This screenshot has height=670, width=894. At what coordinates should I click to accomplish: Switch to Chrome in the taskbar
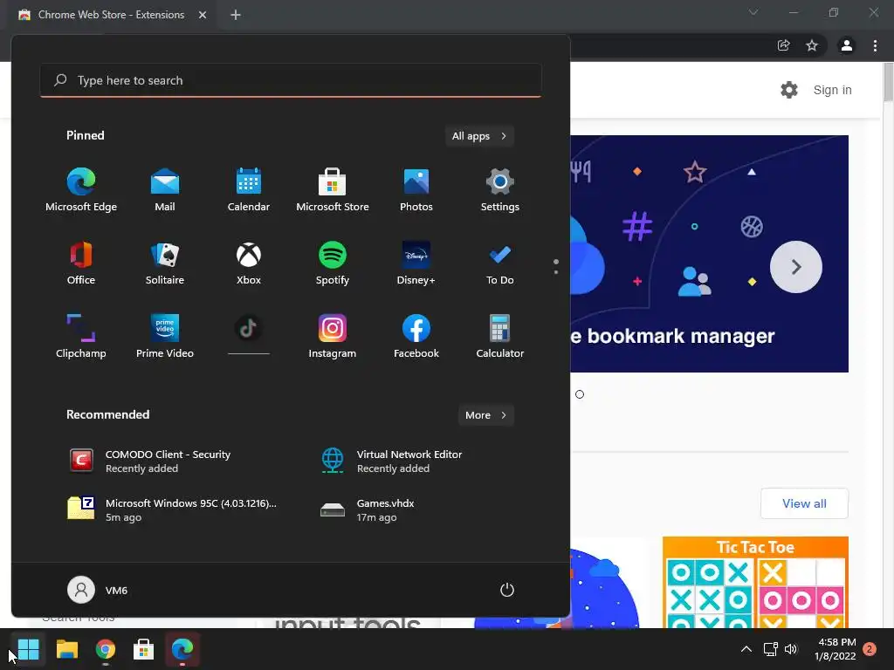[106, 649]
